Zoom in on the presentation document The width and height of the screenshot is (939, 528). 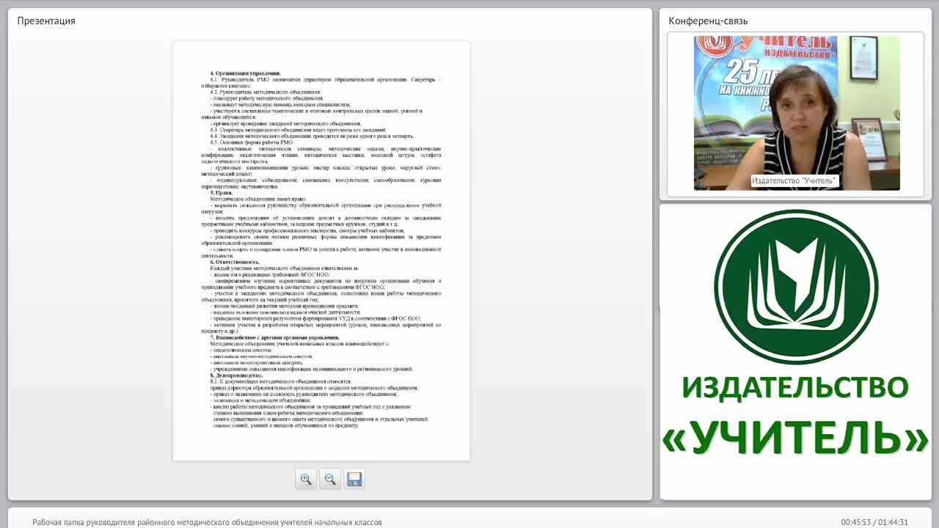point(306,479)
